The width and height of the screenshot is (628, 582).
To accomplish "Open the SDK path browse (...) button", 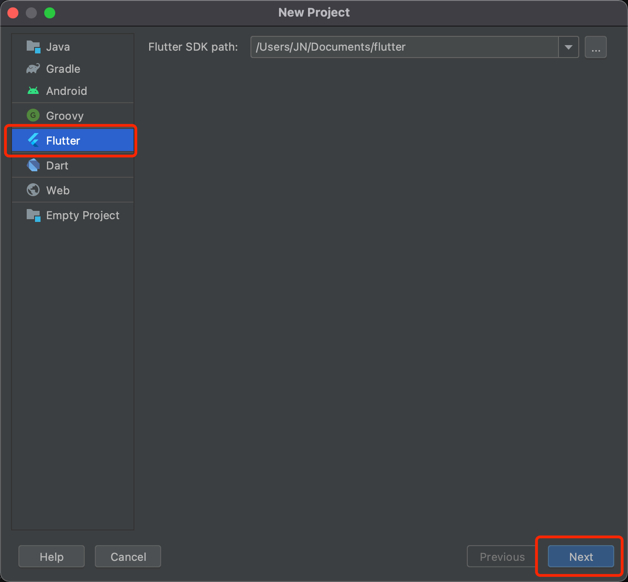I will (596, 47).
